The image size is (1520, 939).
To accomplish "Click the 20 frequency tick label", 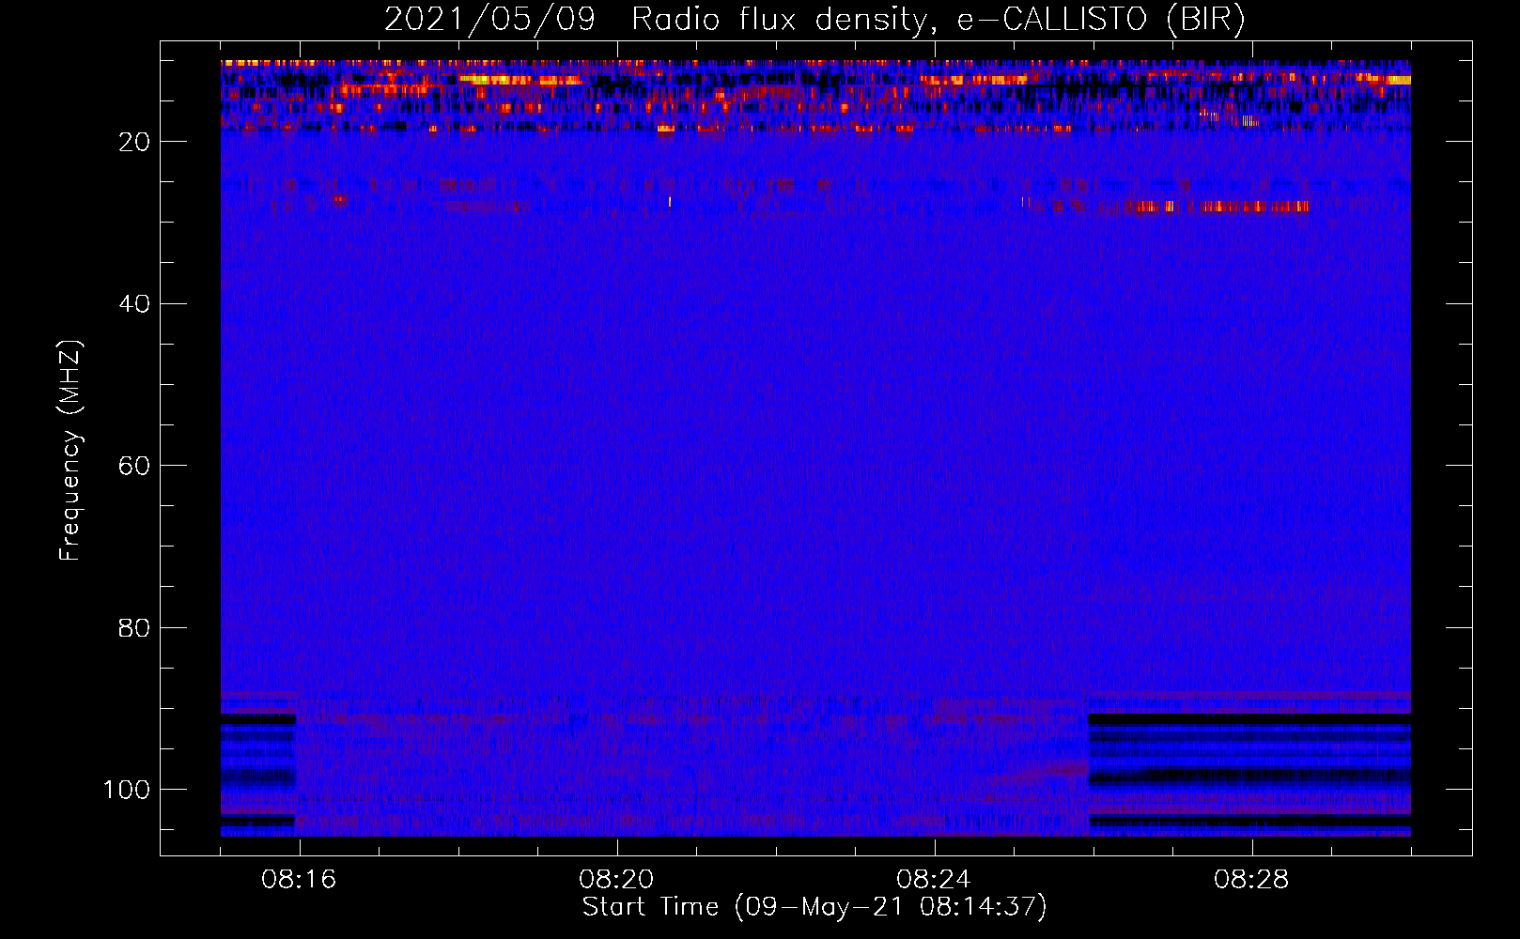I will coord(136,142).
